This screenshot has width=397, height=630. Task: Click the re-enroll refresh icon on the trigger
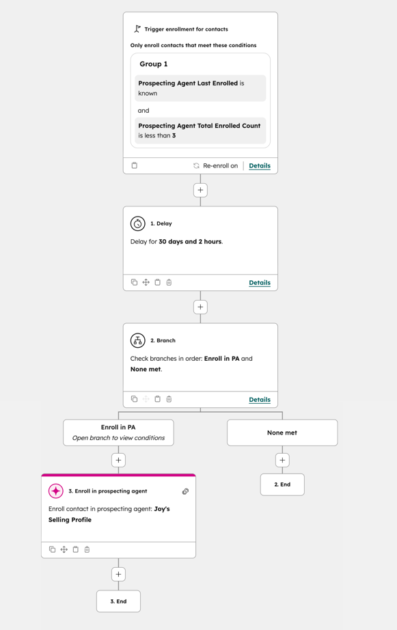197,165
